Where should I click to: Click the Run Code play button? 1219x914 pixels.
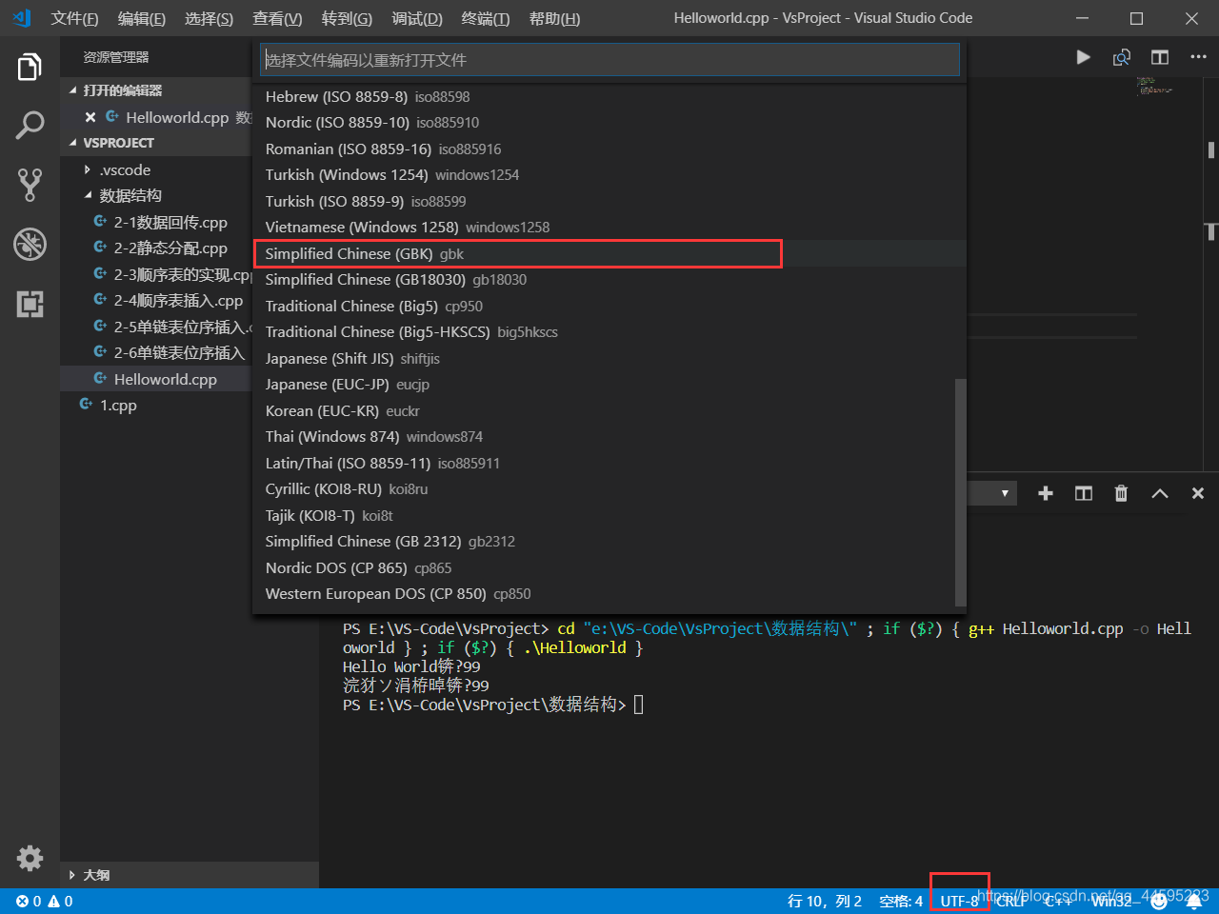(1083, 57)
